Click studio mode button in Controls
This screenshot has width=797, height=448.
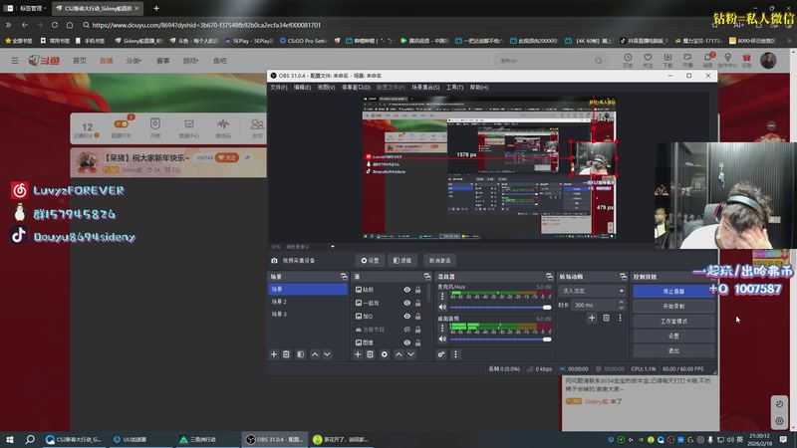click(x=673, y=321)
